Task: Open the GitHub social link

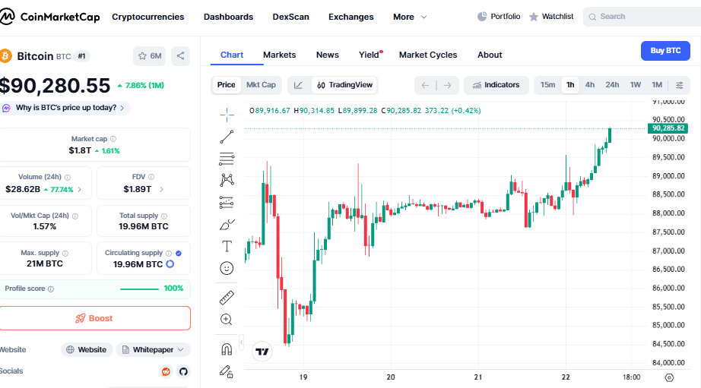Action: point(183,371)
